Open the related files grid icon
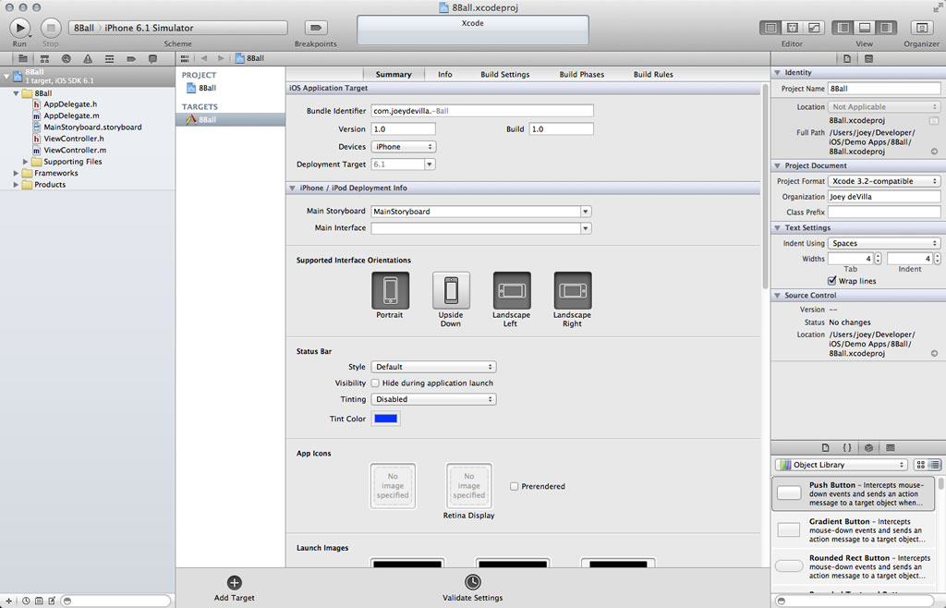 pyautogui.click(x=185, y=58)
